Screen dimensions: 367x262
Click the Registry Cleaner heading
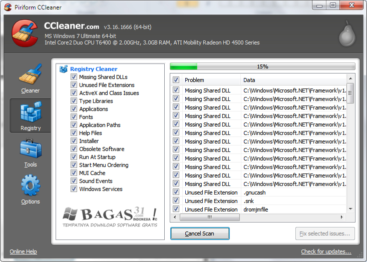94,69
